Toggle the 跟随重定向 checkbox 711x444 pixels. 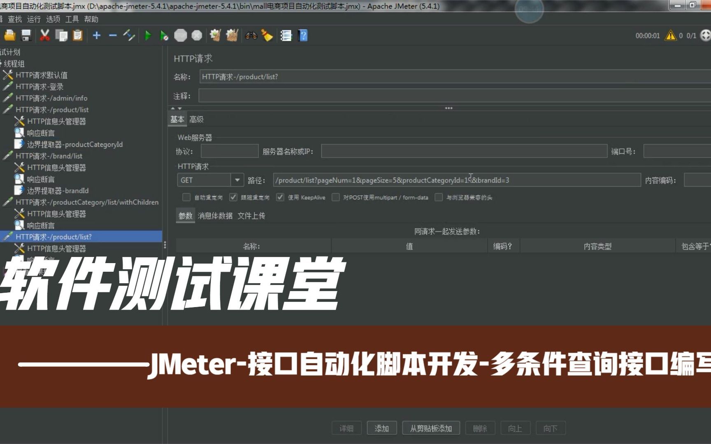point(233,197)
